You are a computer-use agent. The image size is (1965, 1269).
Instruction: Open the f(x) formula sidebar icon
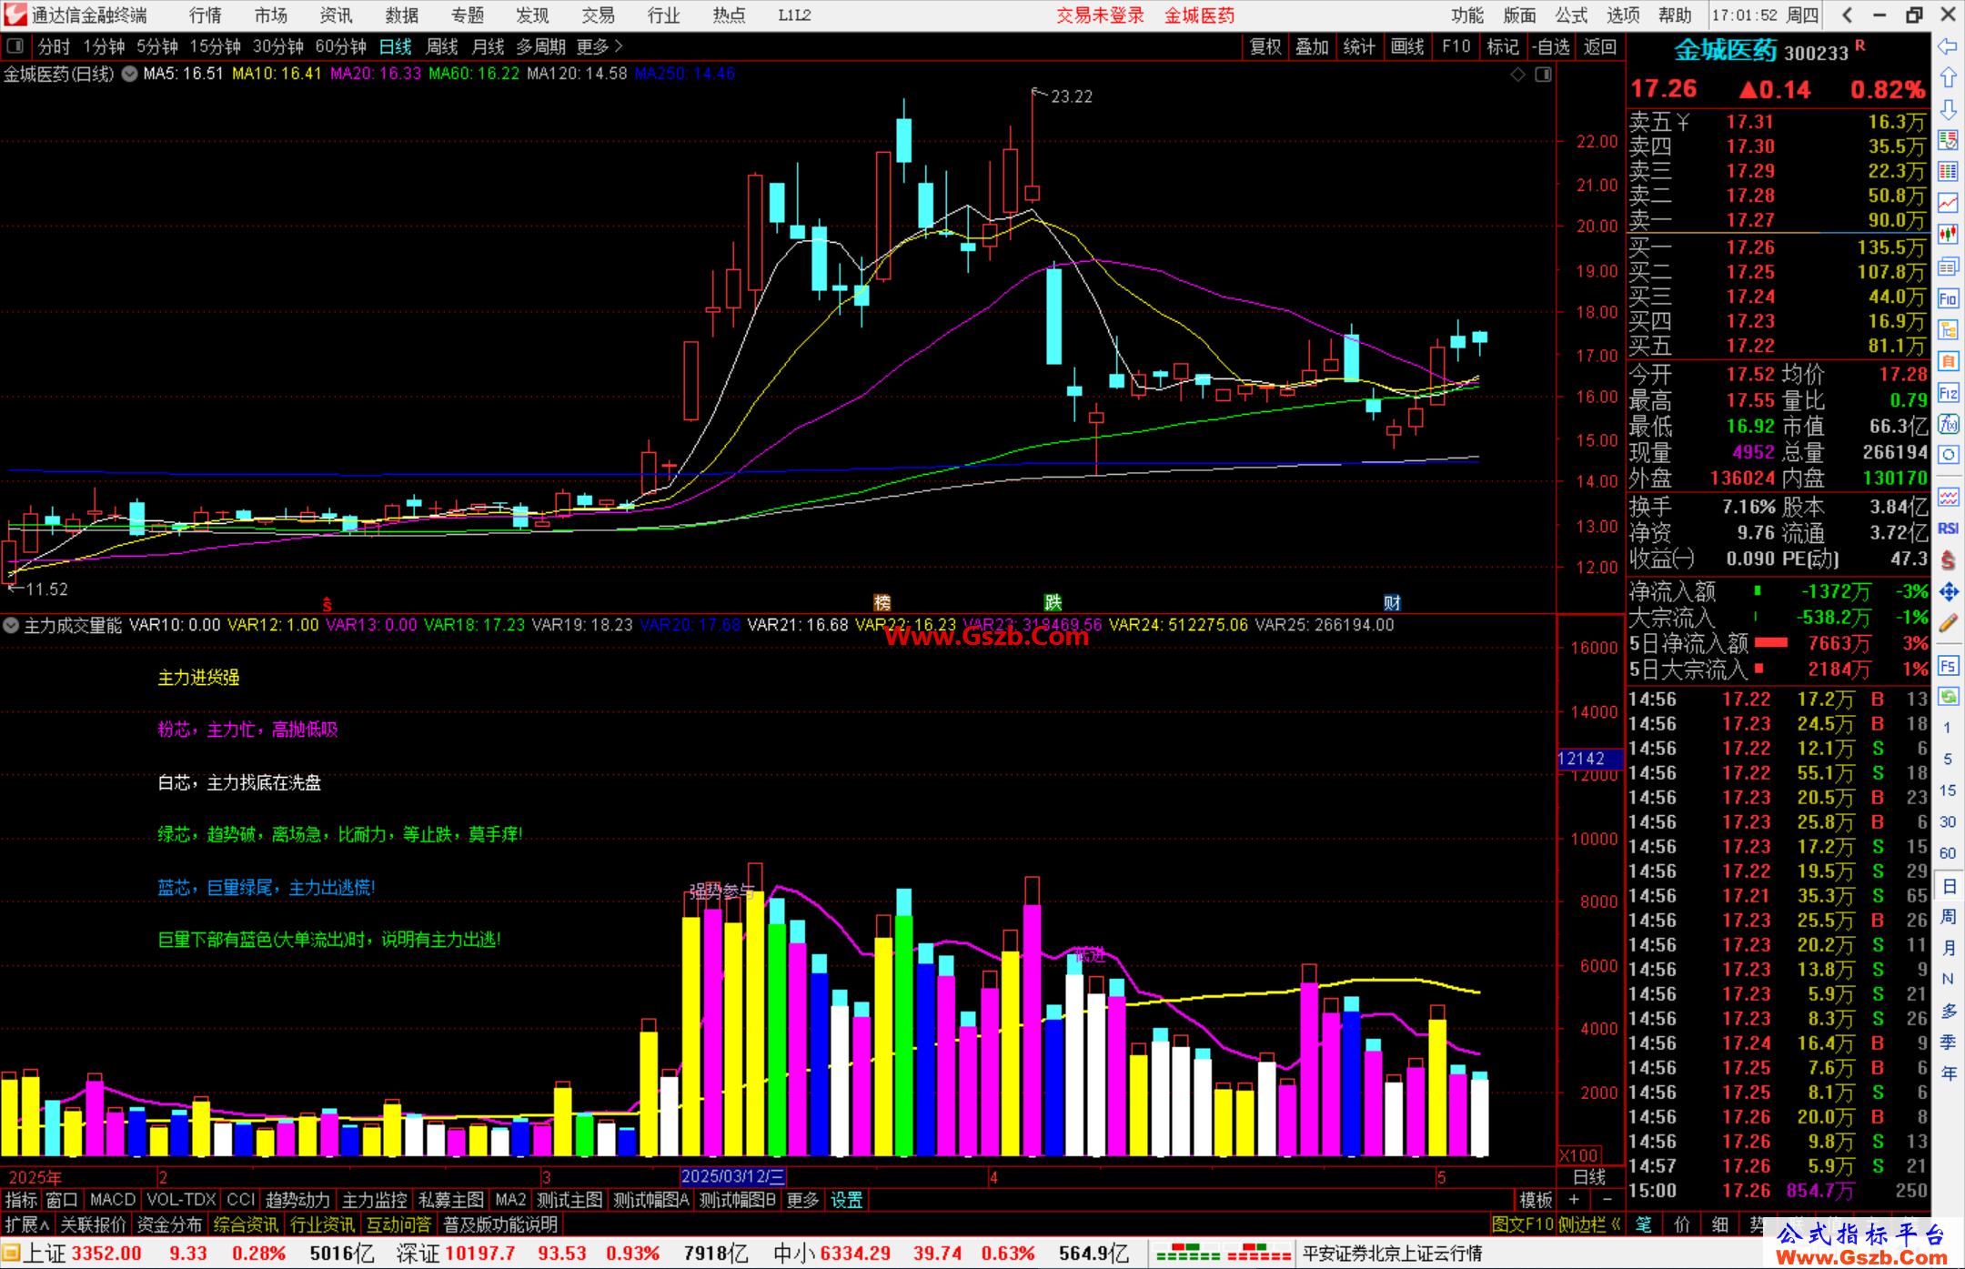[x=1948, y=424]
